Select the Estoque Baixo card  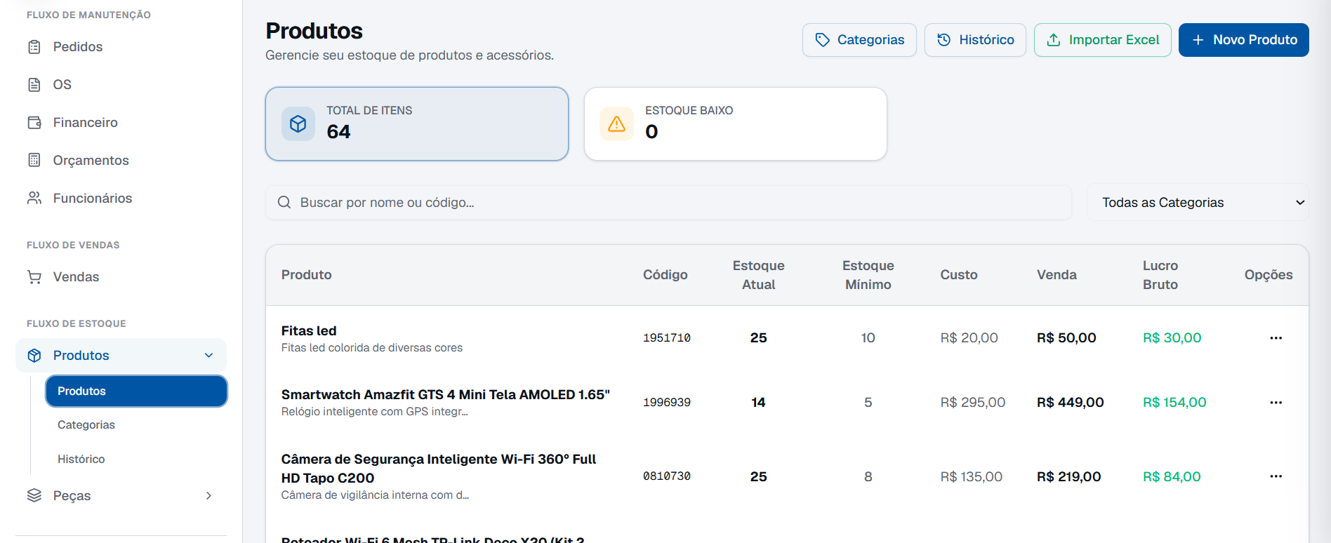(736, 124)
